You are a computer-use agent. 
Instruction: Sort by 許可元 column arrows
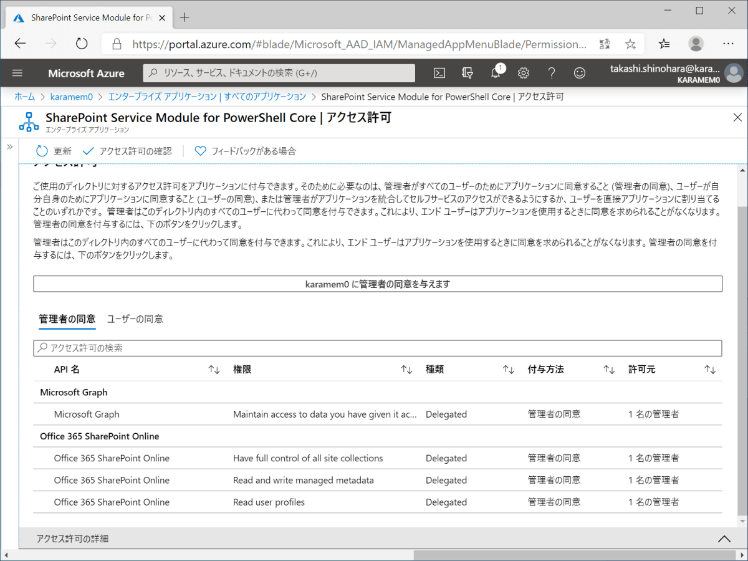point(710,370)
